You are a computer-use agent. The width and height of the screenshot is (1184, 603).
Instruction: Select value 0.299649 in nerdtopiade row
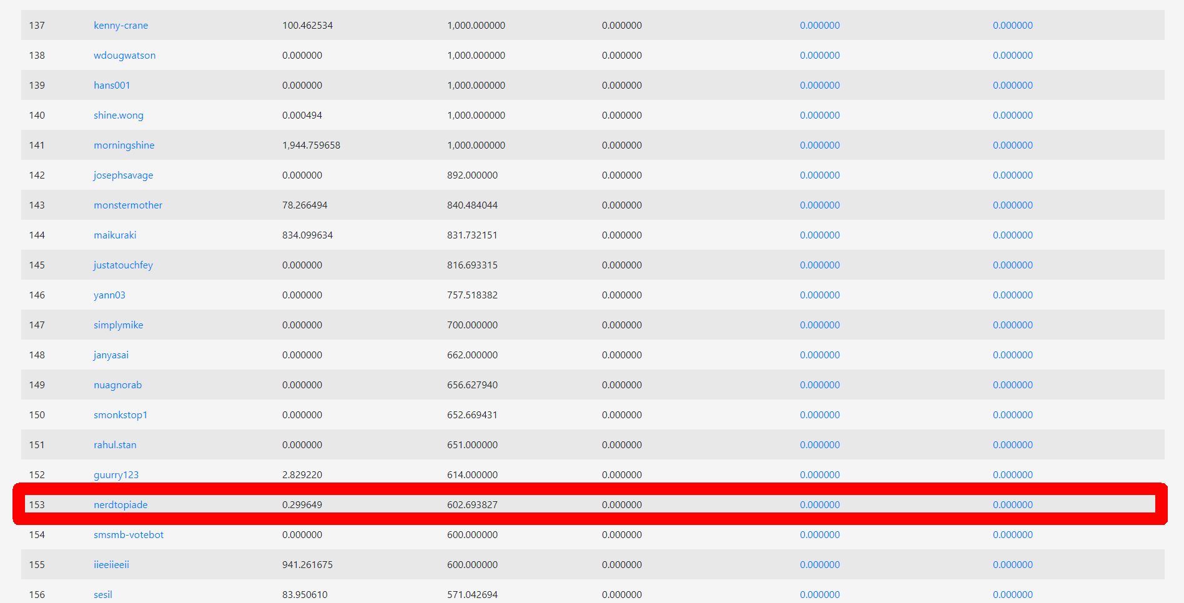(302, 505)
